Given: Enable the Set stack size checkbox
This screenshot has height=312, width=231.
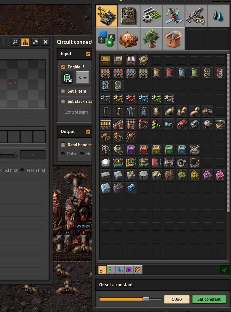Looking at the screenshot, I should pos(63,101).
